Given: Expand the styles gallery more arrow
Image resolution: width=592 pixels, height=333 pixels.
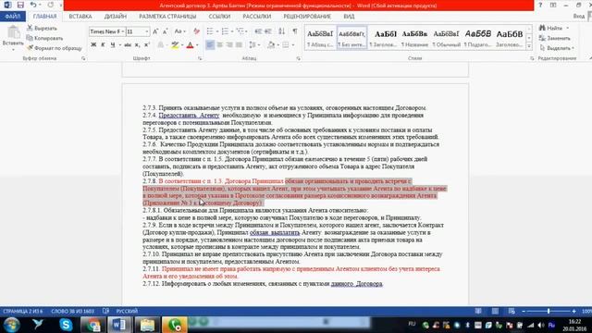Looking at the screenshot, I should pos(529,46).
